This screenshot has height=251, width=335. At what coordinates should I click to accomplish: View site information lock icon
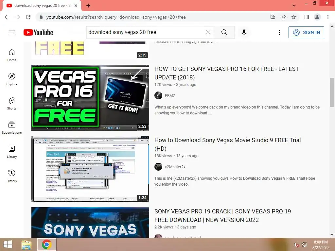pos(41,17)
